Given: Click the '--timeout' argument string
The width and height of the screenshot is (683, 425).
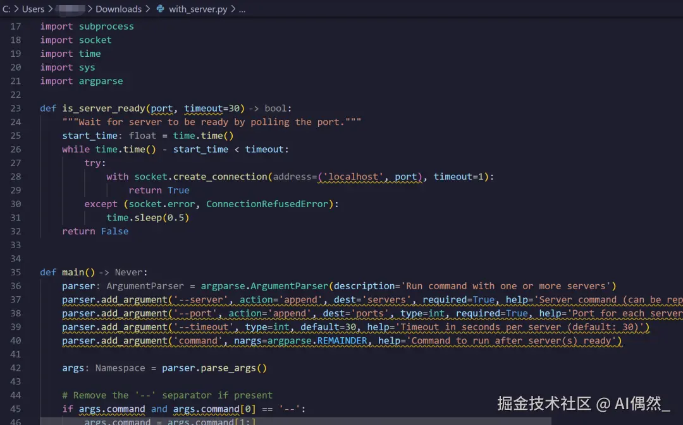Looking at the screenshot, I should [204, 327].
